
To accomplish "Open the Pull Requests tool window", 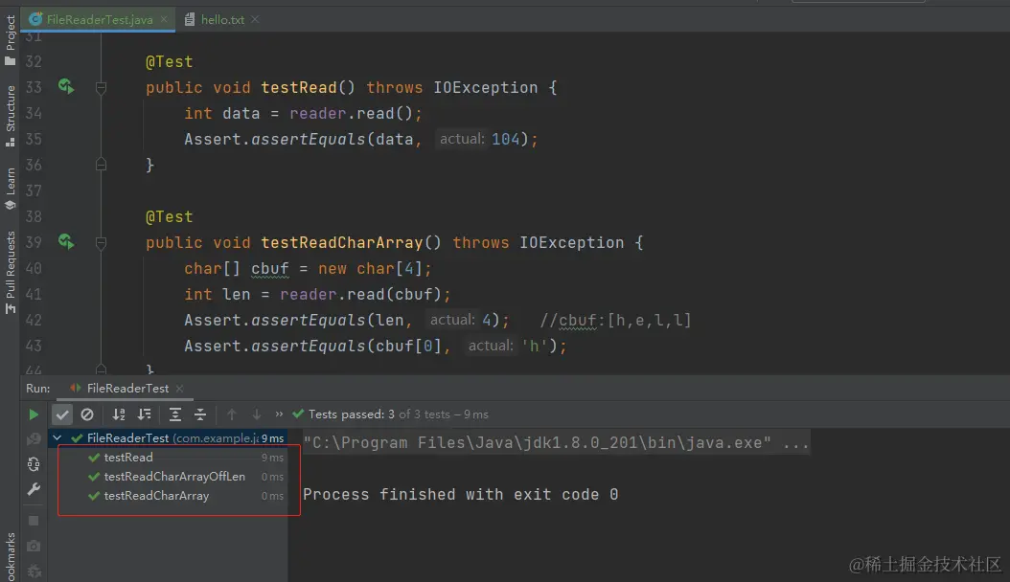I will point(10,272).
